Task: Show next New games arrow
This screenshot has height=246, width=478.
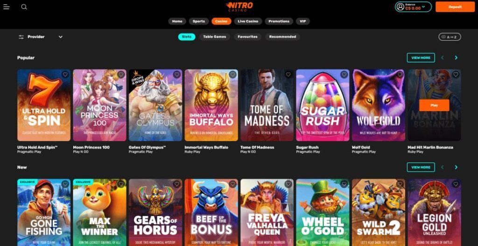Action: tap(456, 167)
